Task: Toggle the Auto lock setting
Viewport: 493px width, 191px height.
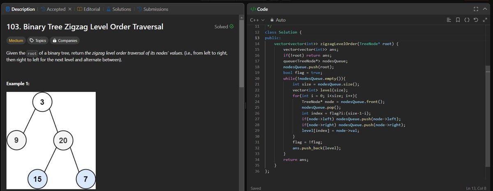Action: pyautogui.click(x=278, y=20)
